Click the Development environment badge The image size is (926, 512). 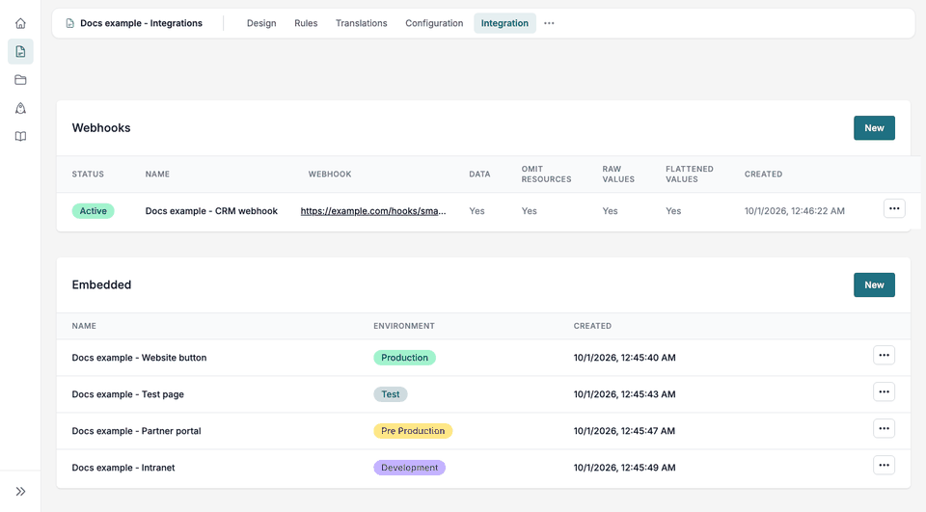pos(409,468)
